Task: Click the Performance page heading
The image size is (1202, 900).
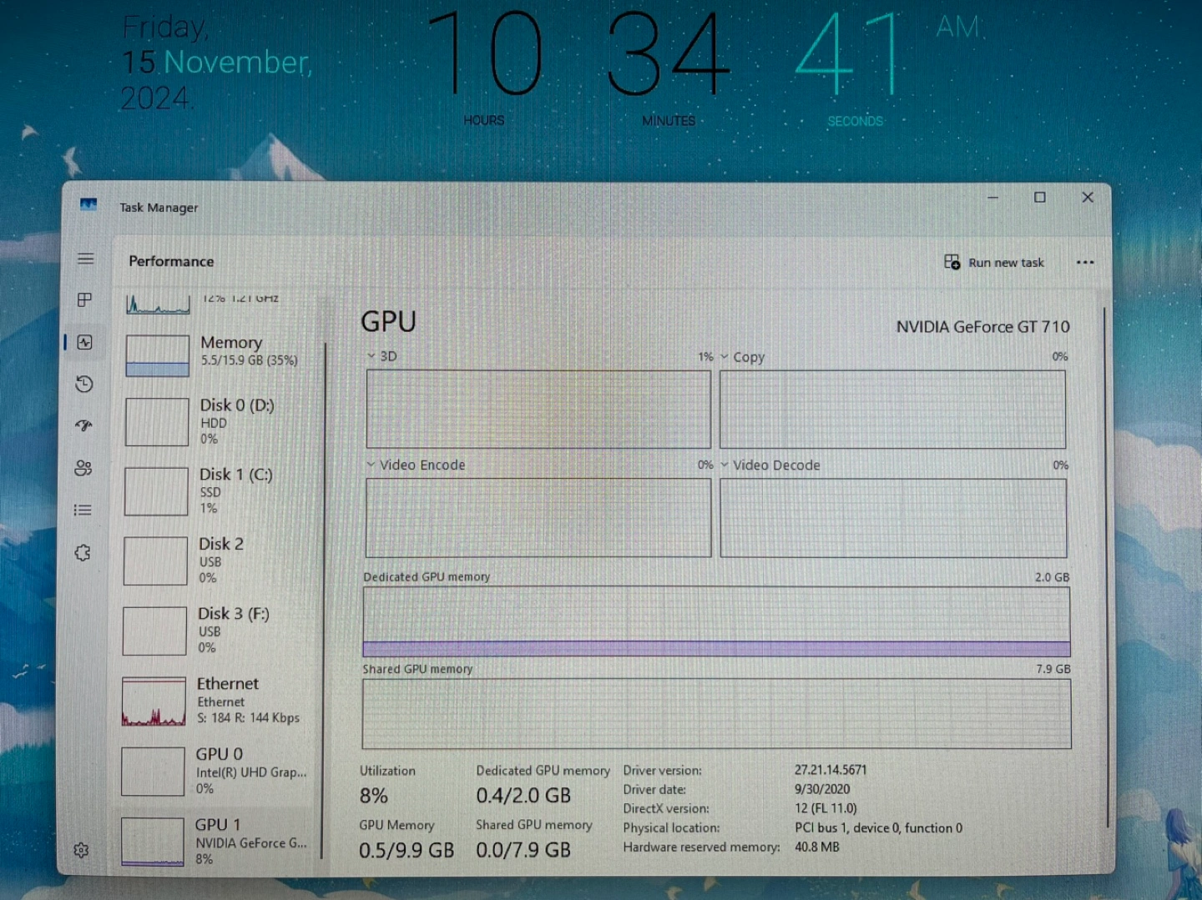Action: pyautogui.click(x=171, y=261)
